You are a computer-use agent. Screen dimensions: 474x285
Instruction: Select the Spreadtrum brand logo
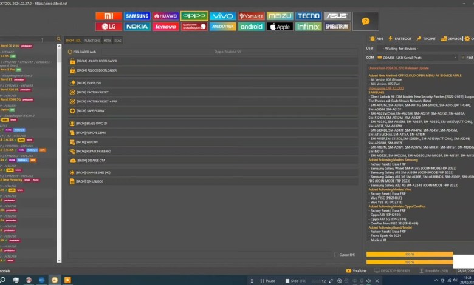(337, 27)
